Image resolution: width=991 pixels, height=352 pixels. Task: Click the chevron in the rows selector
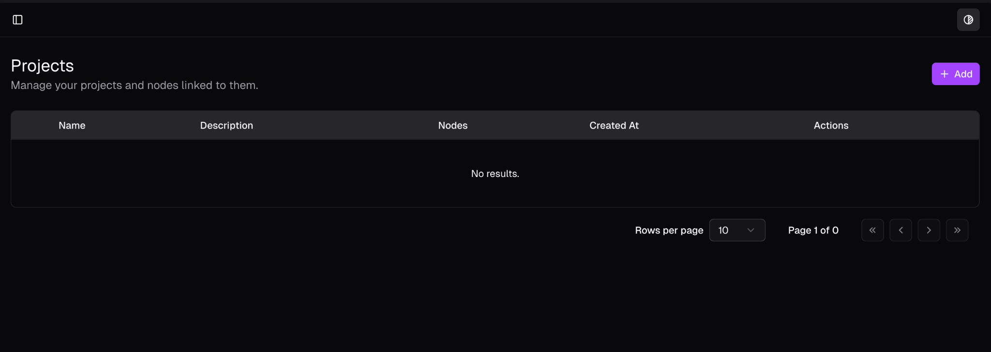point(751,230)
